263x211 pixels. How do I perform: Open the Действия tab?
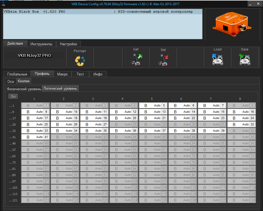pyautogui.click(x=15, y=44)
